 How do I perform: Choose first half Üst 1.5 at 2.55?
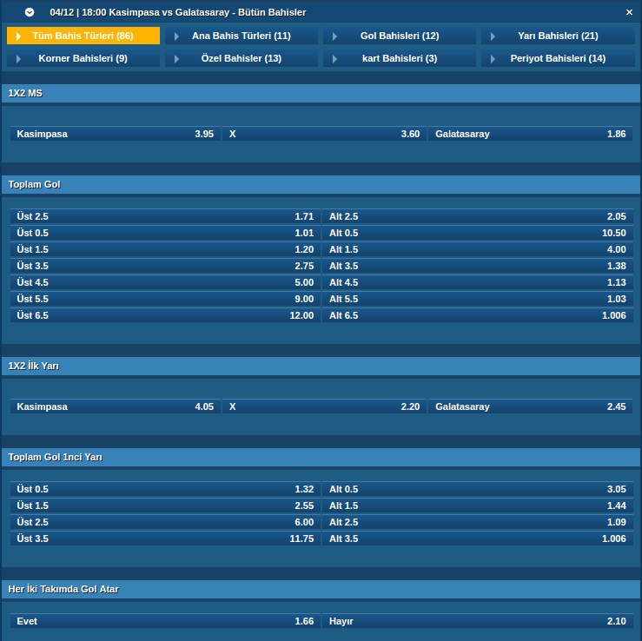tap(165, 506)
